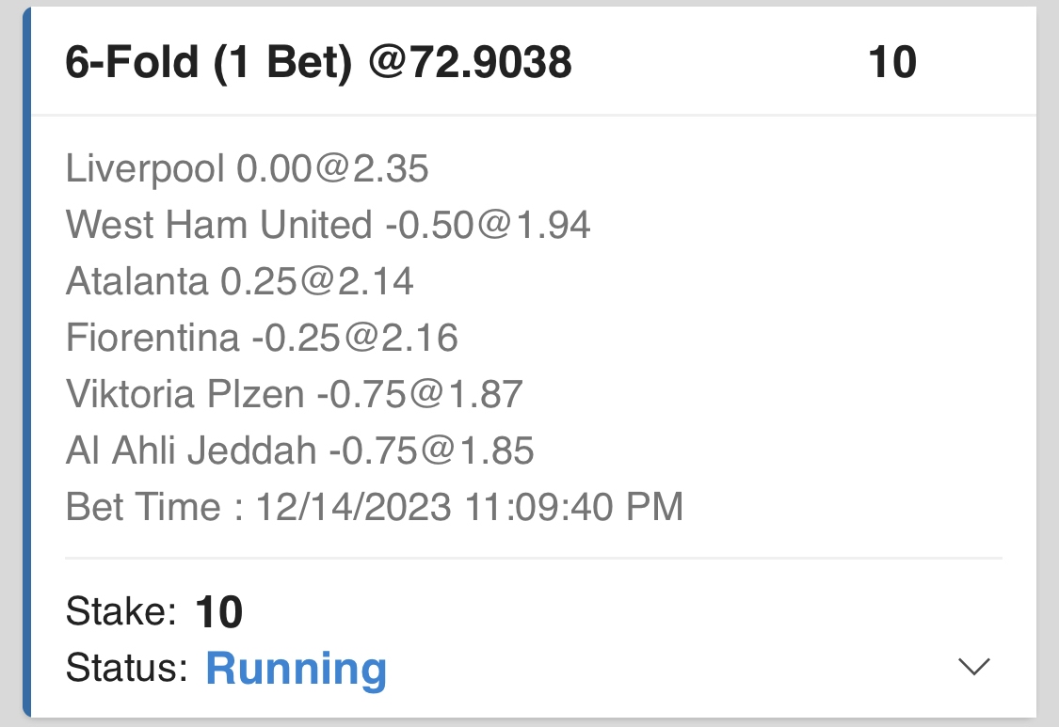The height and width of the screenshot is (727, 1059).
Task: Open the Fiorentina -0.25@2.16 selection
Action: [262, 338]
